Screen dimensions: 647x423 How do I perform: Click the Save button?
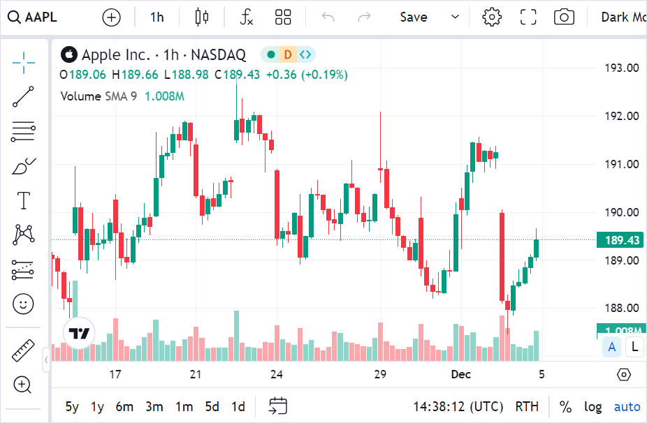[414, 17]
